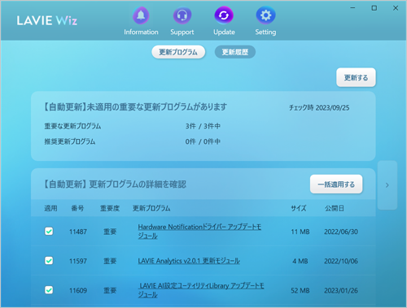Image resolution: width=407 pixels, height=308 pixels.
Task: Select the Update refresh icon
Action: tap(224, 15)
